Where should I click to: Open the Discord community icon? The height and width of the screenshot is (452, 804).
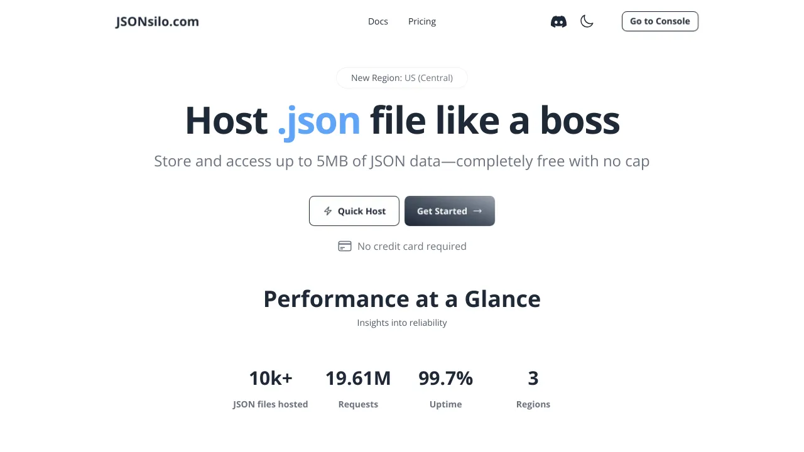click(558, 21)
